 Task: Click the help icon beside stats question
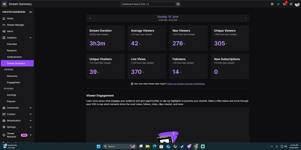132,84
